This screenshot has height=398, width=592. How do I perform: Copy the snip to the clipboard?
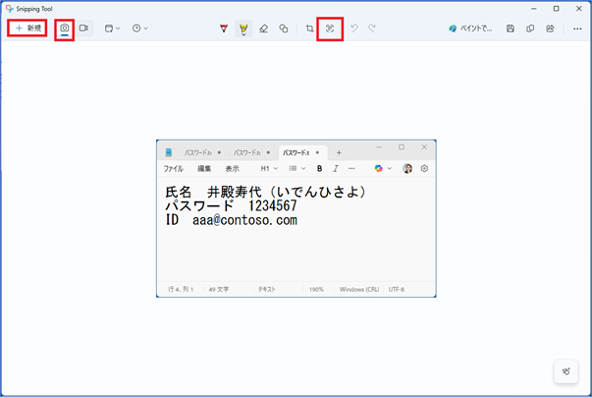click(530, 28)
